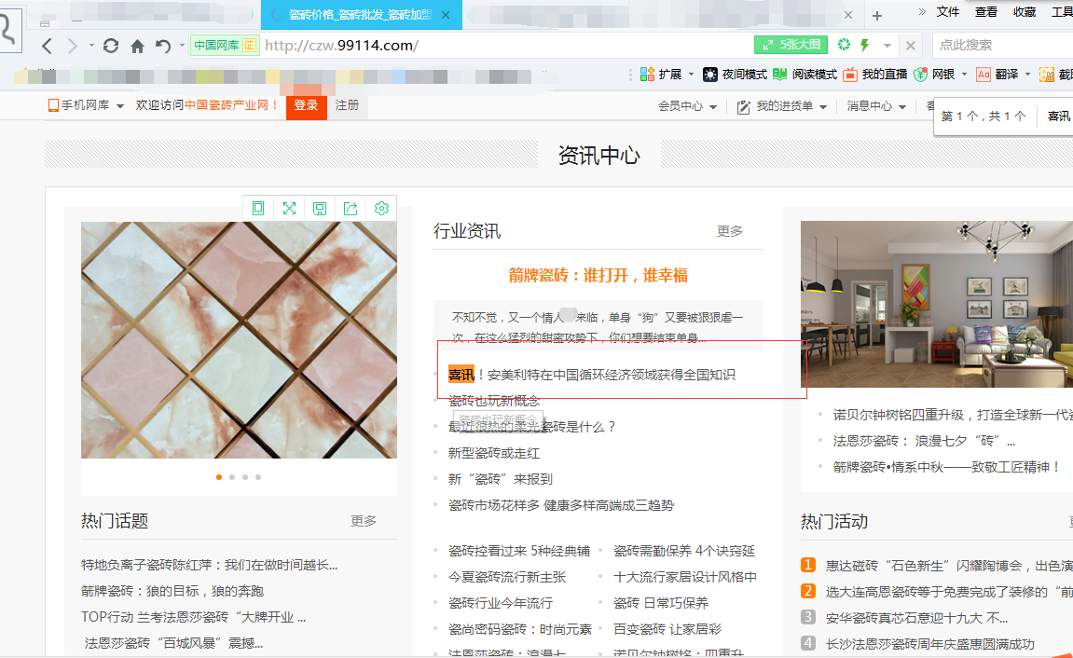
Task: Open the history dropdown next to forward arrow
Action: pos(91,46)
